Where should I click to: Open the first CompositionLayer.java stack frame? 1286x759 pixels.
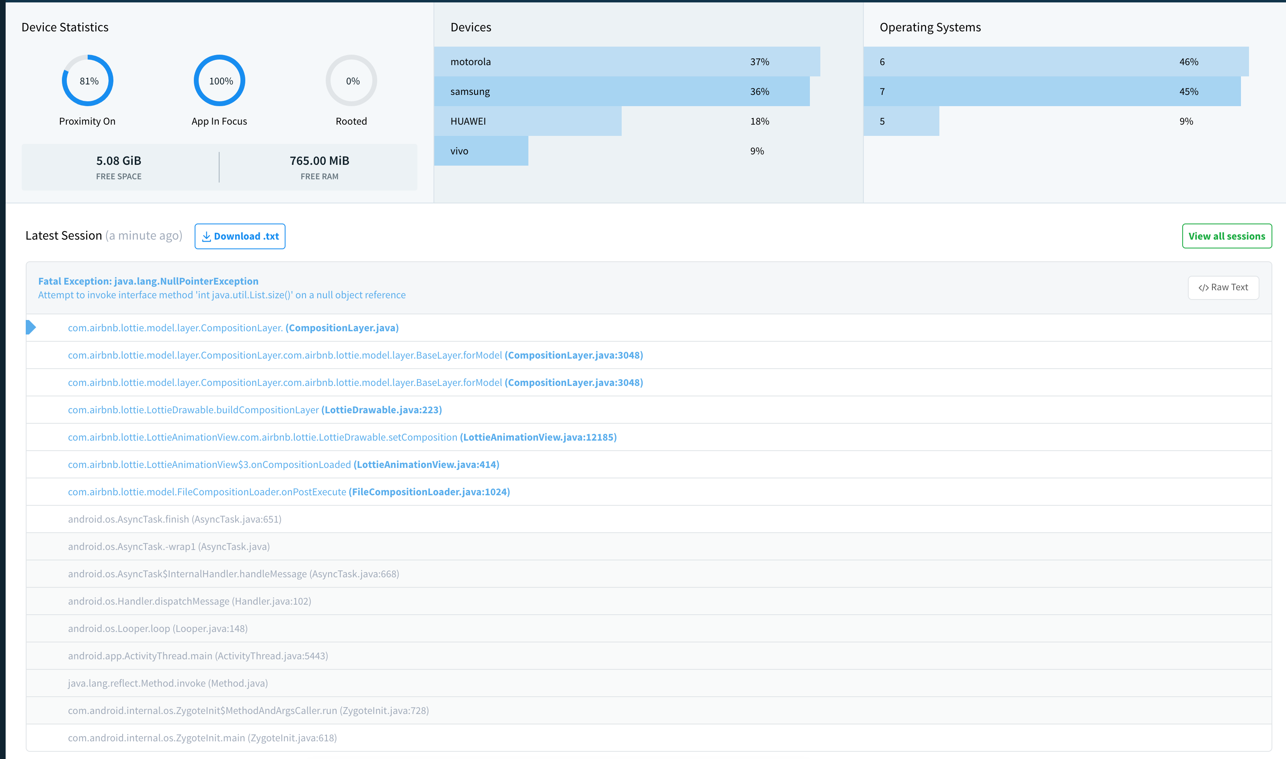649,328
